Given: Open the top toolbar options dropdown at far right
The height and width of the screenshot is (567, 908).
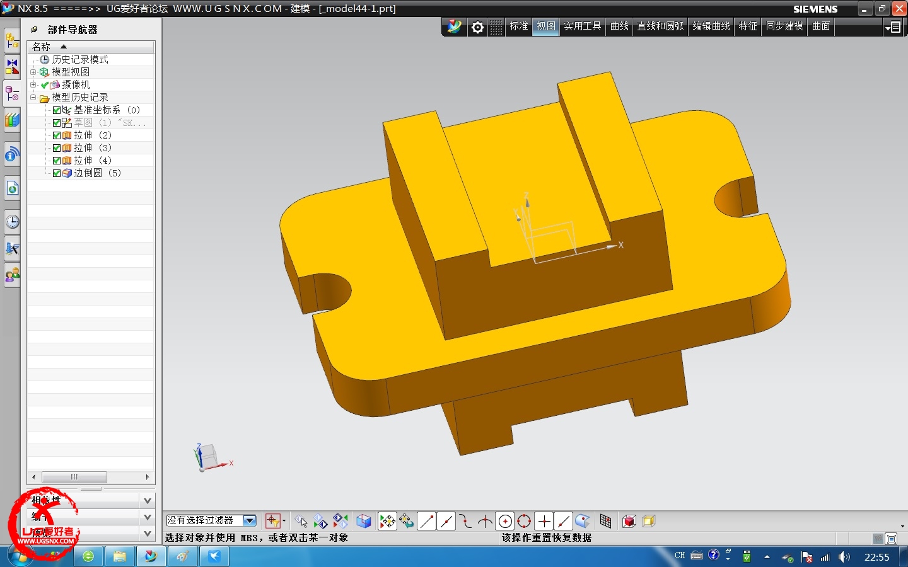Looking at the screenshot, I should pos(893,27).
